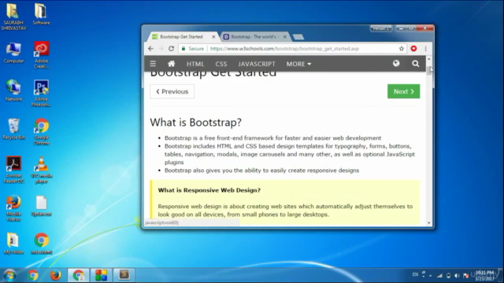Show hidden system tray icons
The width and height of the screenshot is (504, 283).
pos(431,276)
